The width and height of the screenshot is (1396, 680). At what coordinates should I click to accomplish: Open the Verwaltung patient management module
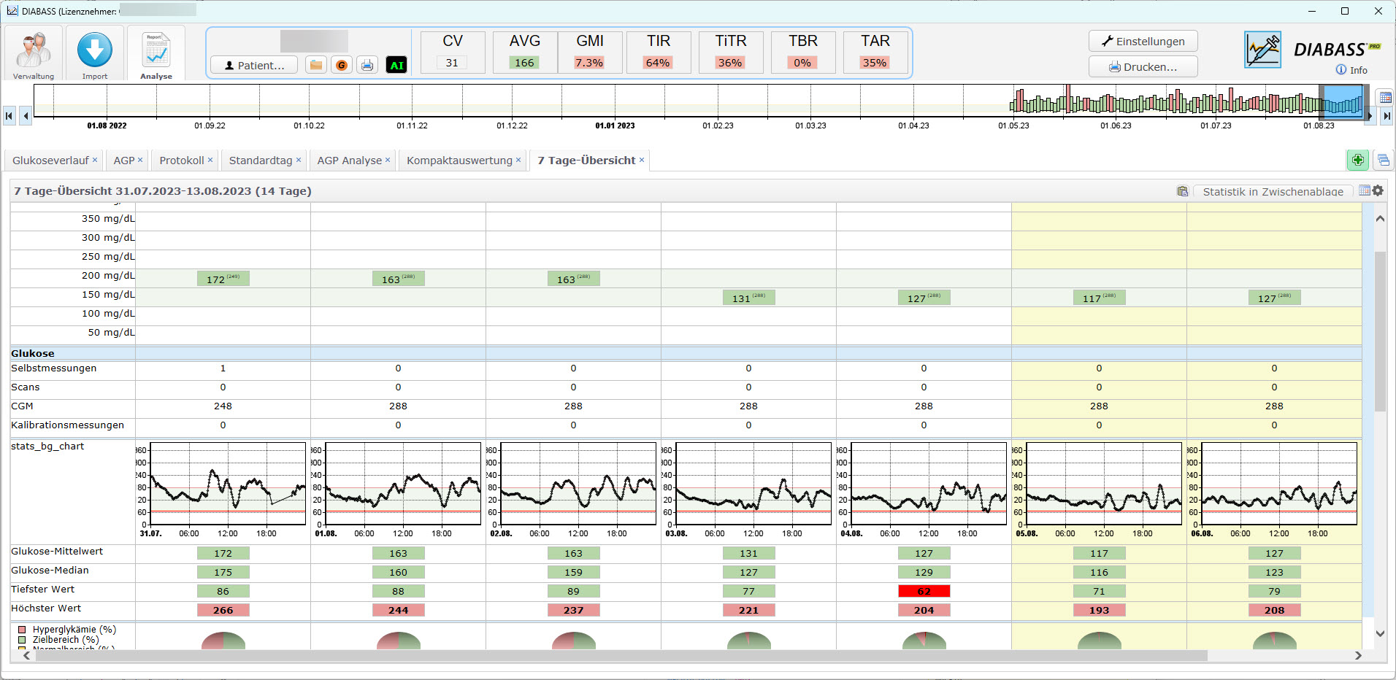(x=34, y=54)
